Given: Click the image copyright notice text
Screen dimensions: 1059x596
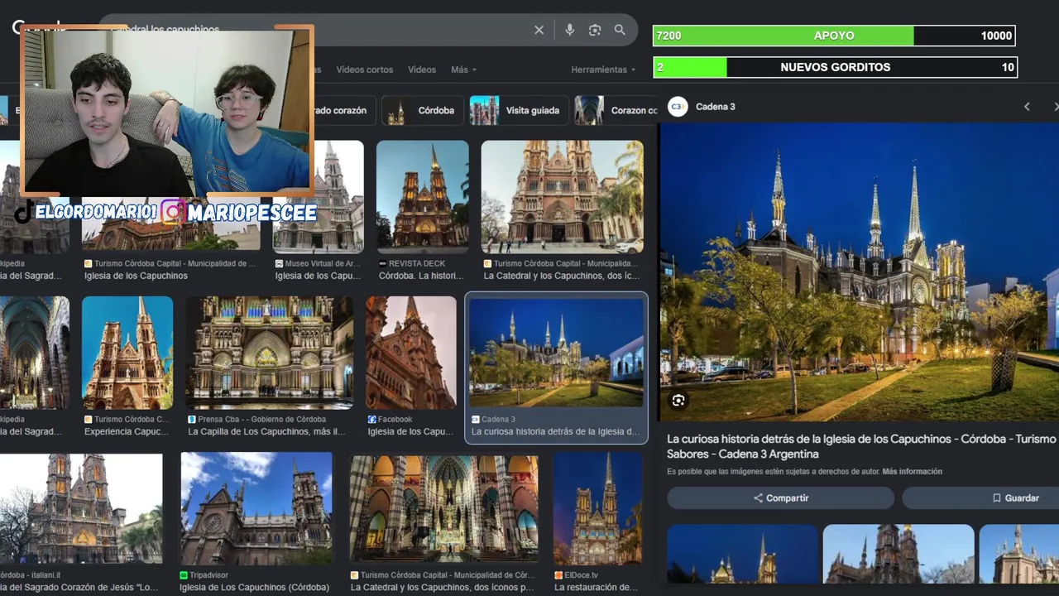Looking at the screenshot, I should click(x=773, y=472).
